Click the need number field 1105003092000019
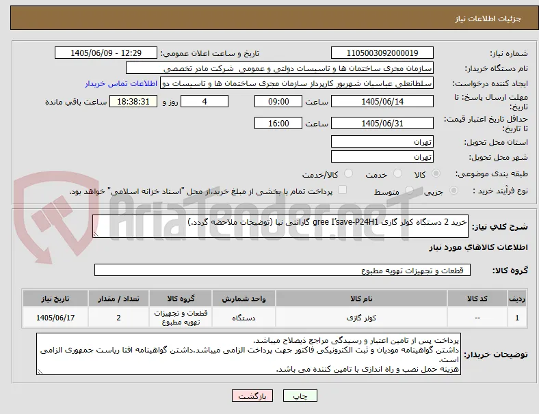 pos(382,53)
